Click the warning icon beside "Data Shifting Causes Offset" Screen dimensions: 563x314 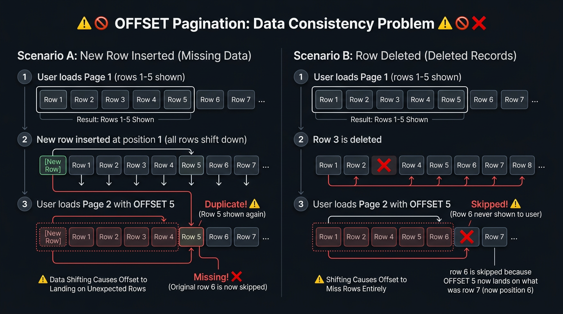tap(43, 280)
